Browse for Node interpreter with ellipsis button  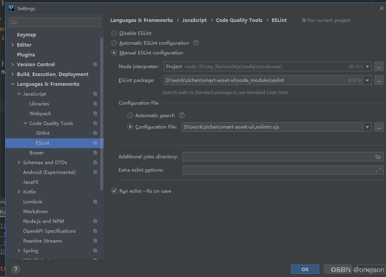[x=379, y=67]
